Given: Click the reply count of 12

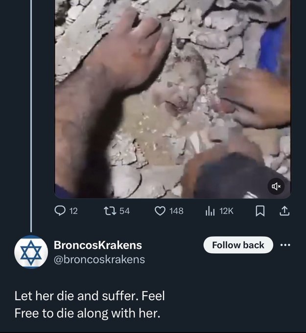Looking at the screenshot, I should (73, 211).
